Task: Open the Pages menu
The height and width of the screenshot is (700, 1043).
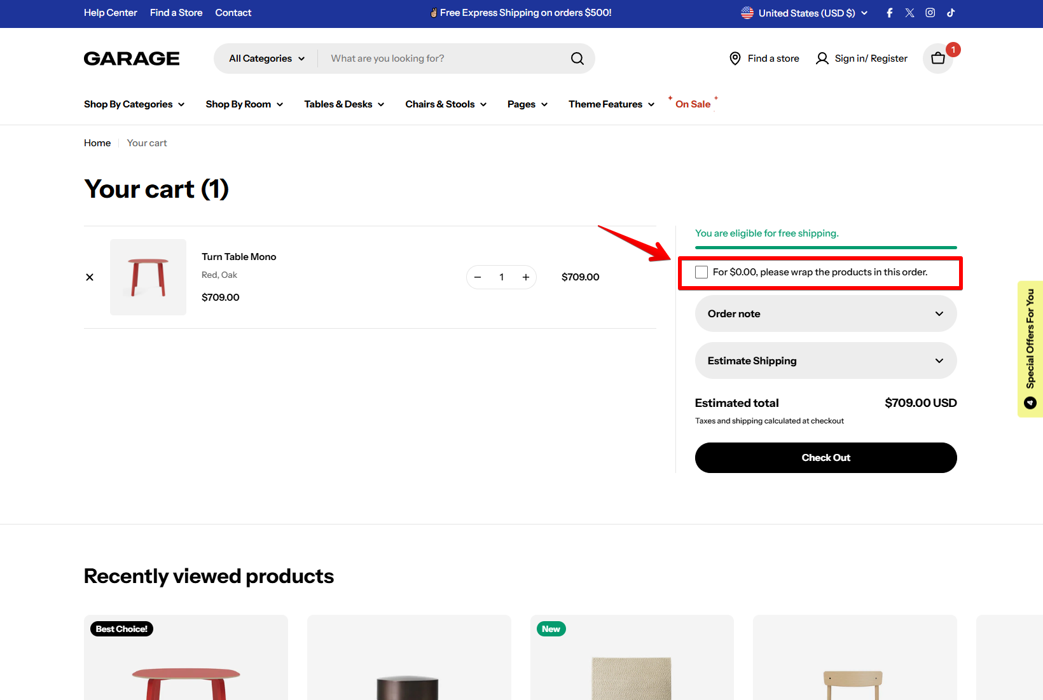Action: (527, 104)
